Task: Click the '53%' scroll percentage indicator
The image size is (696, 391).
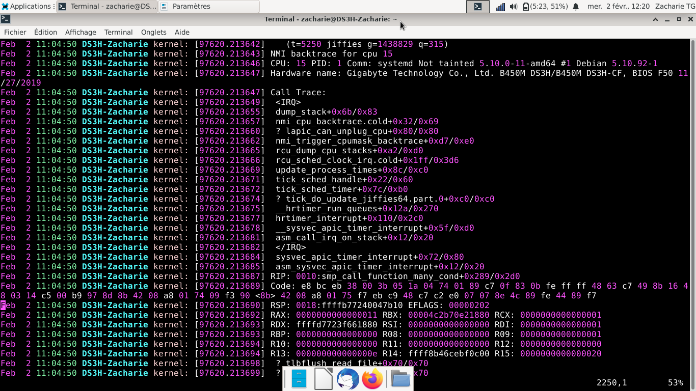Action: 676,382
